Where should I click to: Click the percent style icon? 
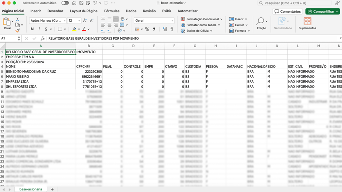(x=147, y=29)
